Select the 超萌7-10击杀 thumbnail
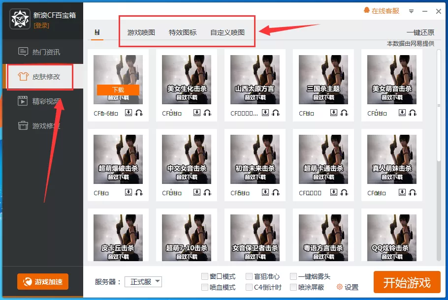This screenshot has height=300, width=448. tap(187, 238)
